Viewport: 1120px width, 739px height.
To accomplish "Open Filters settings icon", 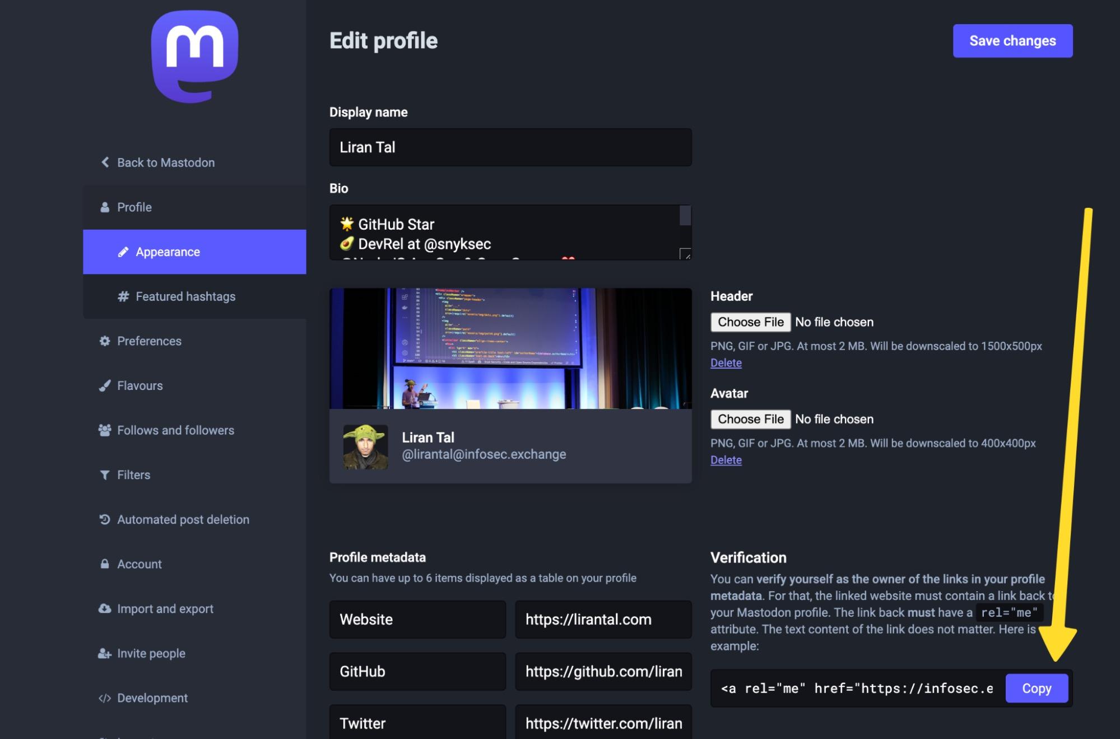I will [105, 475].
